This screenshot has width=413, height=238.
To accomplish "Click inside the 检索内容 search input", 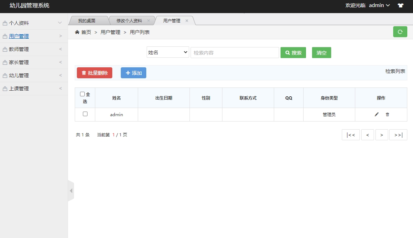I will pyautogui.click(x=234, y=52).
